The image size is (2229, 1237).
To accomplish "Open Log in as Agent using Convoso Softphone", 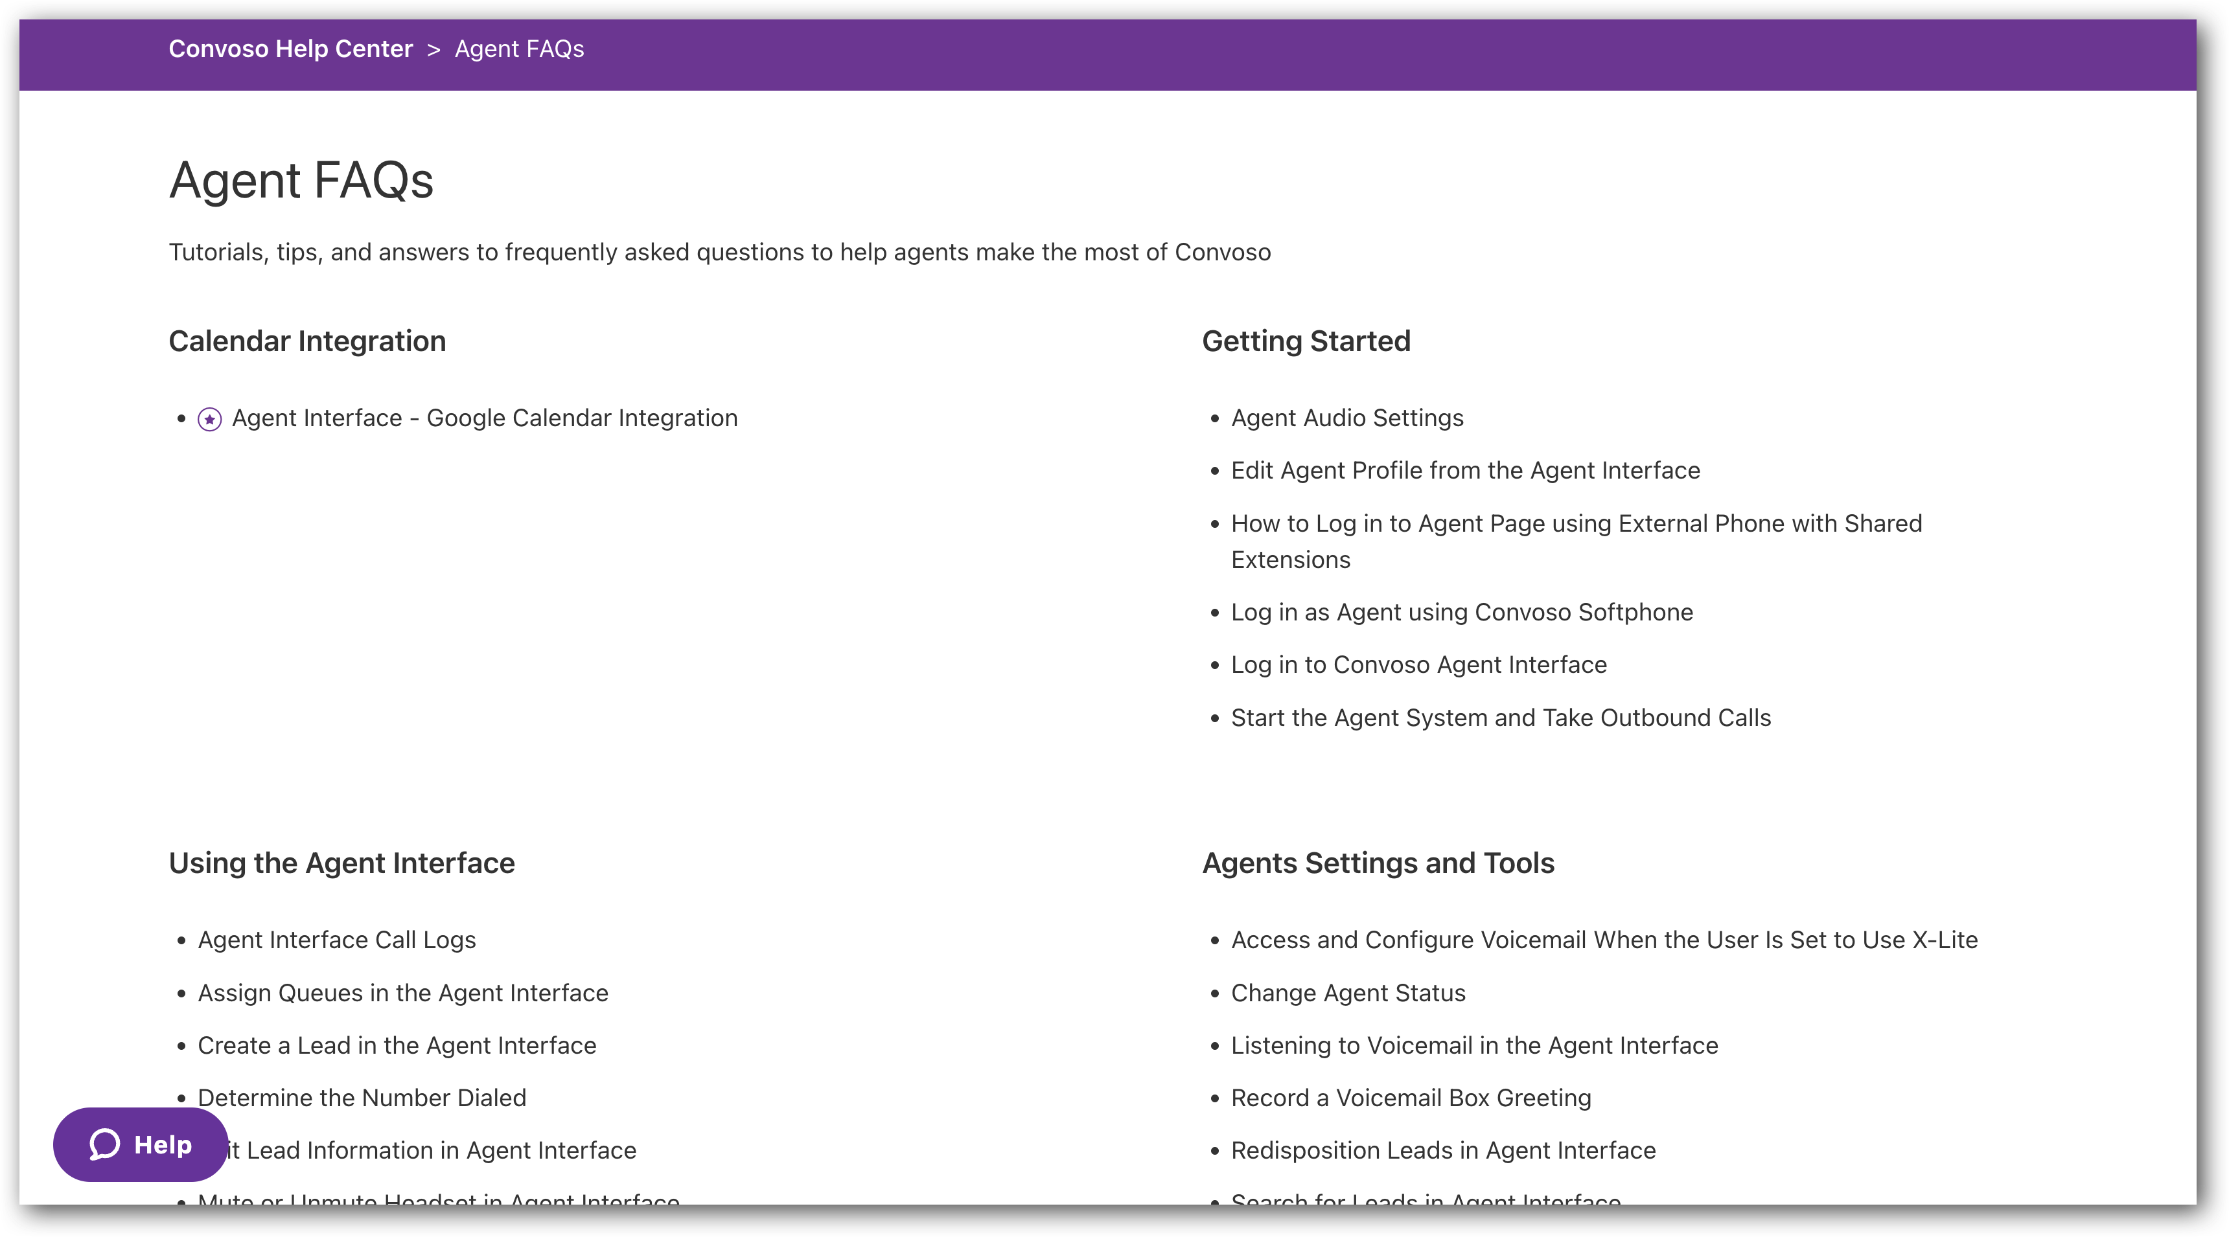I will tap(1461, 613).
